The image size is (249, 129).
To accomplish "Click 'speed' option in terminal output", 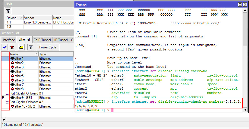I will 212,84.
